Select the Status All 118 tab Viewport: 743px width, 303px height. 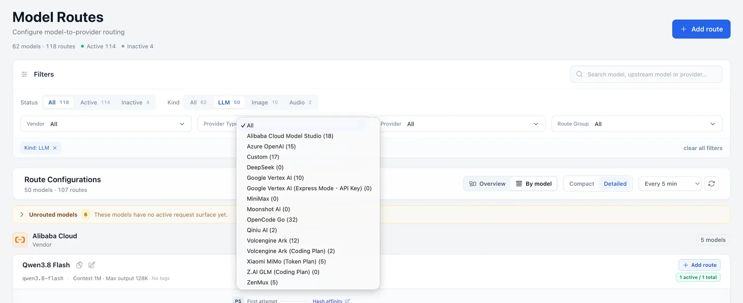click(x=59, y=102)
